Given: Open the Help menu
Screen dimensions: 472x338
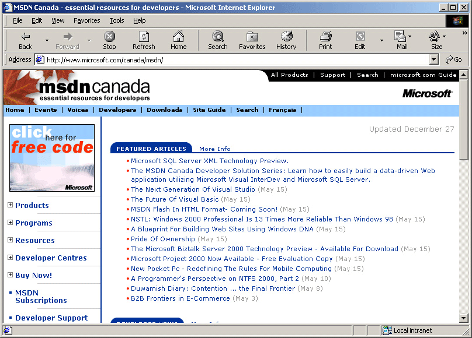Looking at the screenshot, I should click(140, 20).
